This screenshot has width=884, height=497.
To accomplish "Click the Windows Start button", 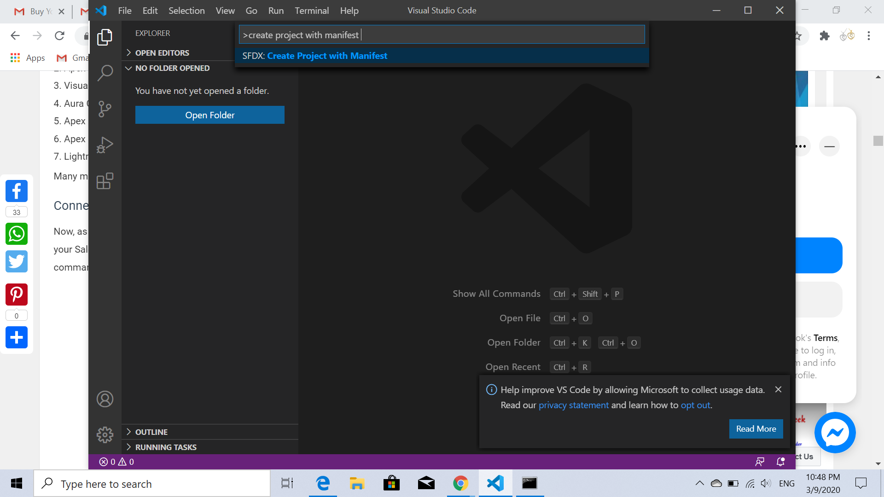I will tap(17, 483).
